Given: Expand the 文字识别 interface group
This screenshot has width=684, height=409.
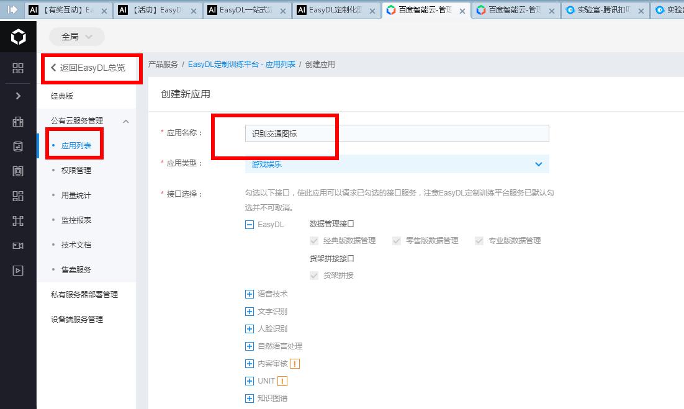Looking at the screenshot, I should point(250,312).
